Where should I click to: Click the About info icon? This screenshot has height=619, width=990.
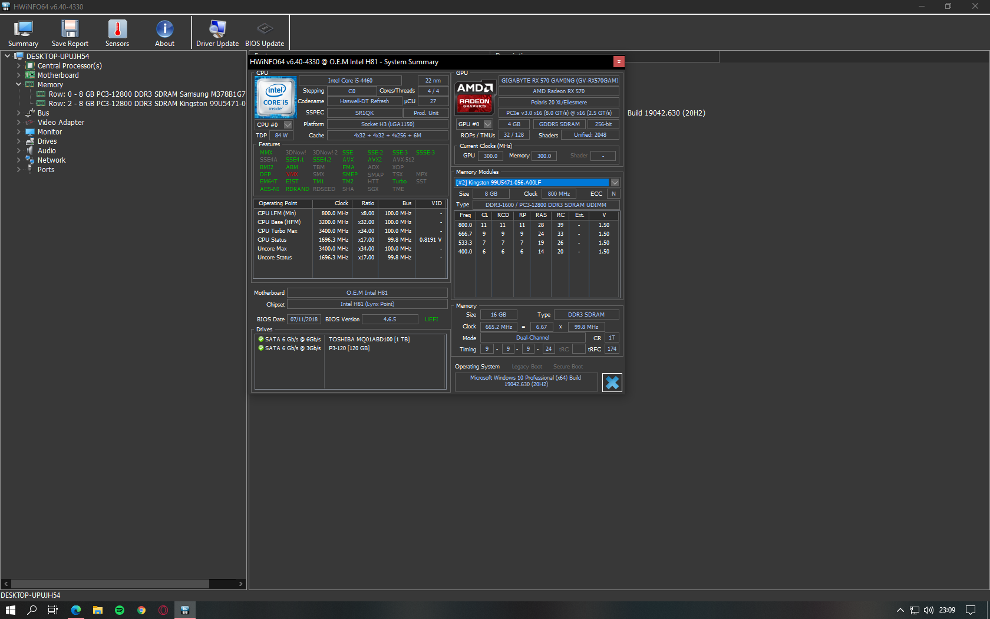pyautogui.click(x=164, y=29)
